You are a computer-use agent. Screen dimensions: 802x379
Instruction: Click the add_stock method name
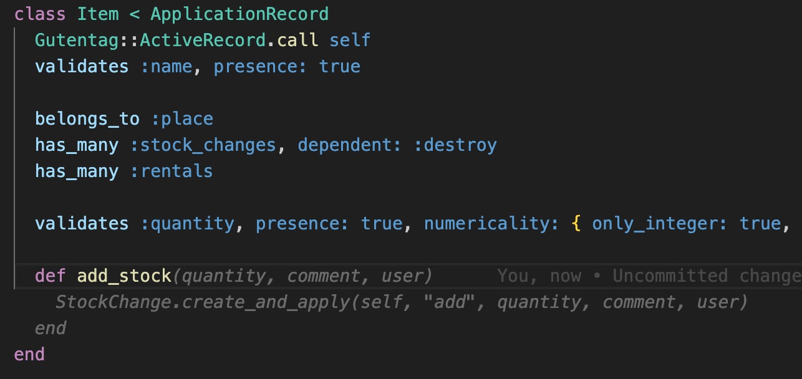[x=124, y=276]
